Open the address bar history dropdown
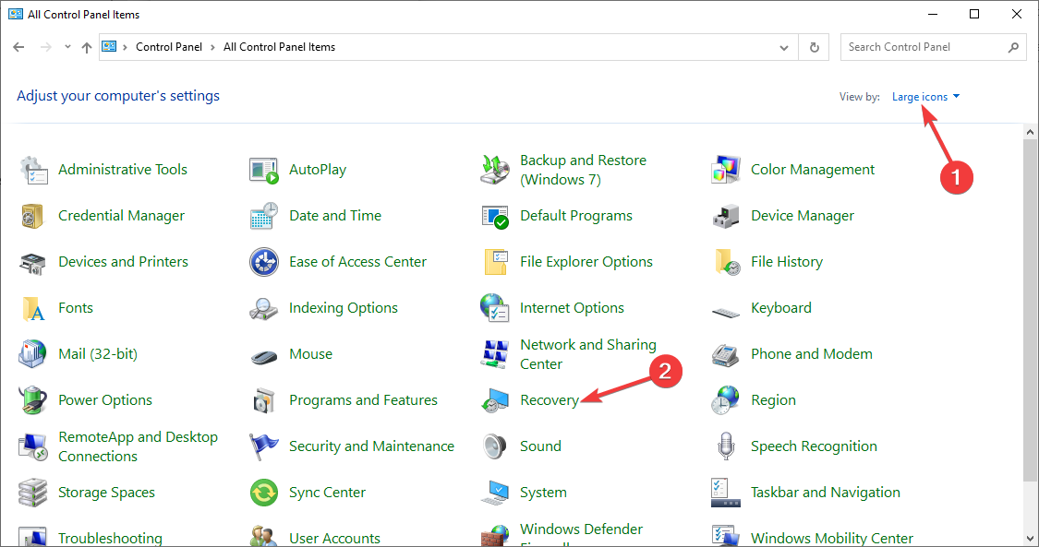Screen dimensions: 1039x547 coord(783,46)
